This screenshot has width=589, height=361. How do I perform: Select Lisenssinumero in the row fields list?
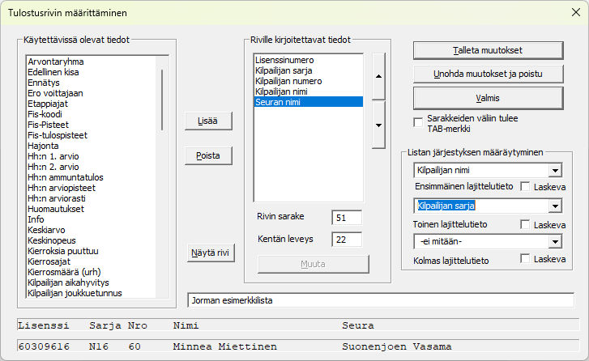pos(284,60)
